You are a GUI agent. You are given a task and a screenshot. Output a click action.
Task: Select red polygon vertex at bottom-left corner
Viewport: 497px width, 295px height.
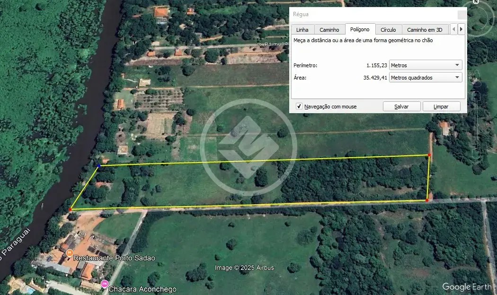tap(70, 209)
